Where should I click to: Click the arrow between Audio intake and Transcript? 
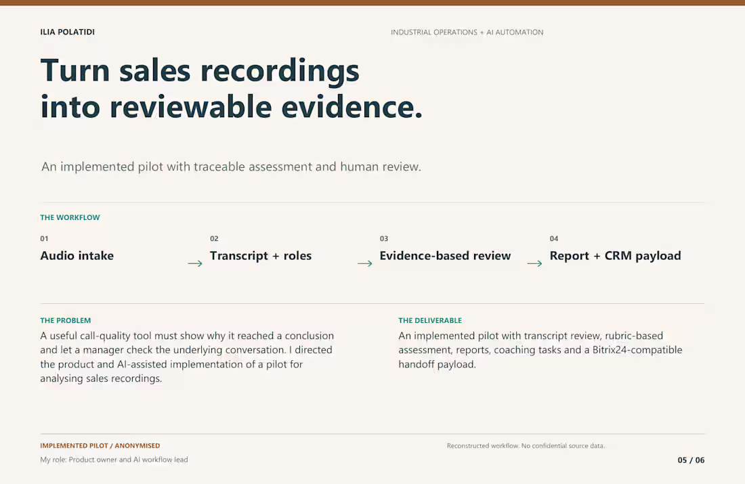(195, 263)
